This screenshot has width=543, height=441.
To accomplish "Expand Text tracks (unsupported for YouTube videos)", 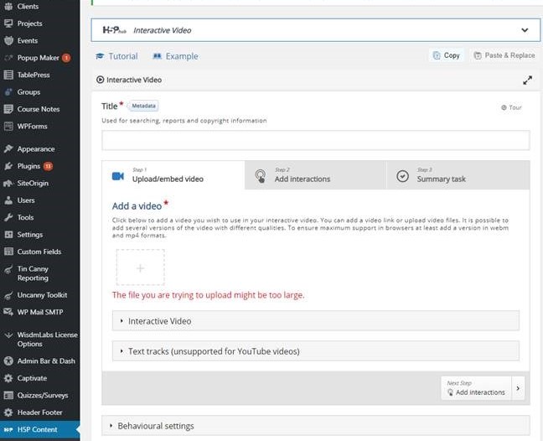I will pos(315,351).
